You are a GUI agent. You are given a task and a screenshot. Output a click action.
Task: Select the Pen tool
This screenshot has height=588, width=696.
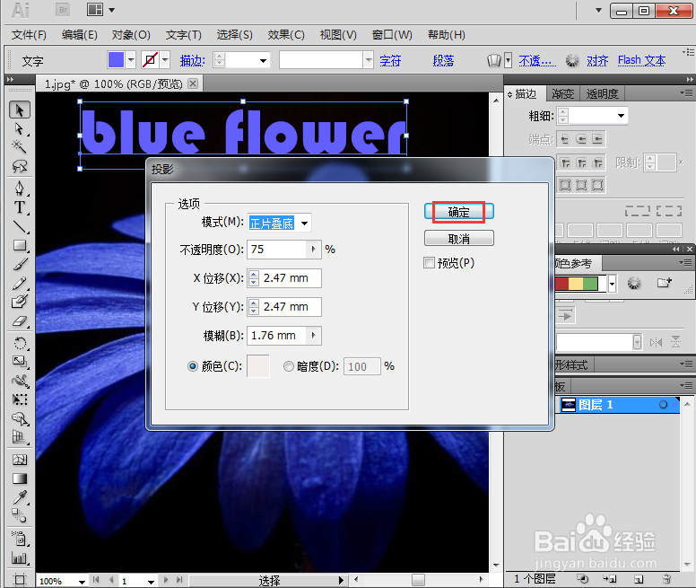coord(20,189)
